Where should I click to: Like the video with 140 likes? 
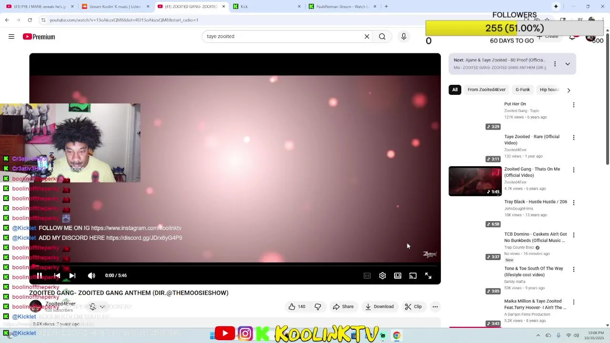pos(297,307)
